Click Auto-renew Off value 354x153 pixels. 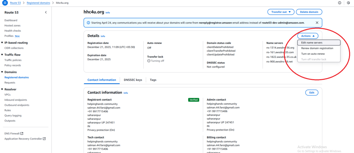point(149,48)
